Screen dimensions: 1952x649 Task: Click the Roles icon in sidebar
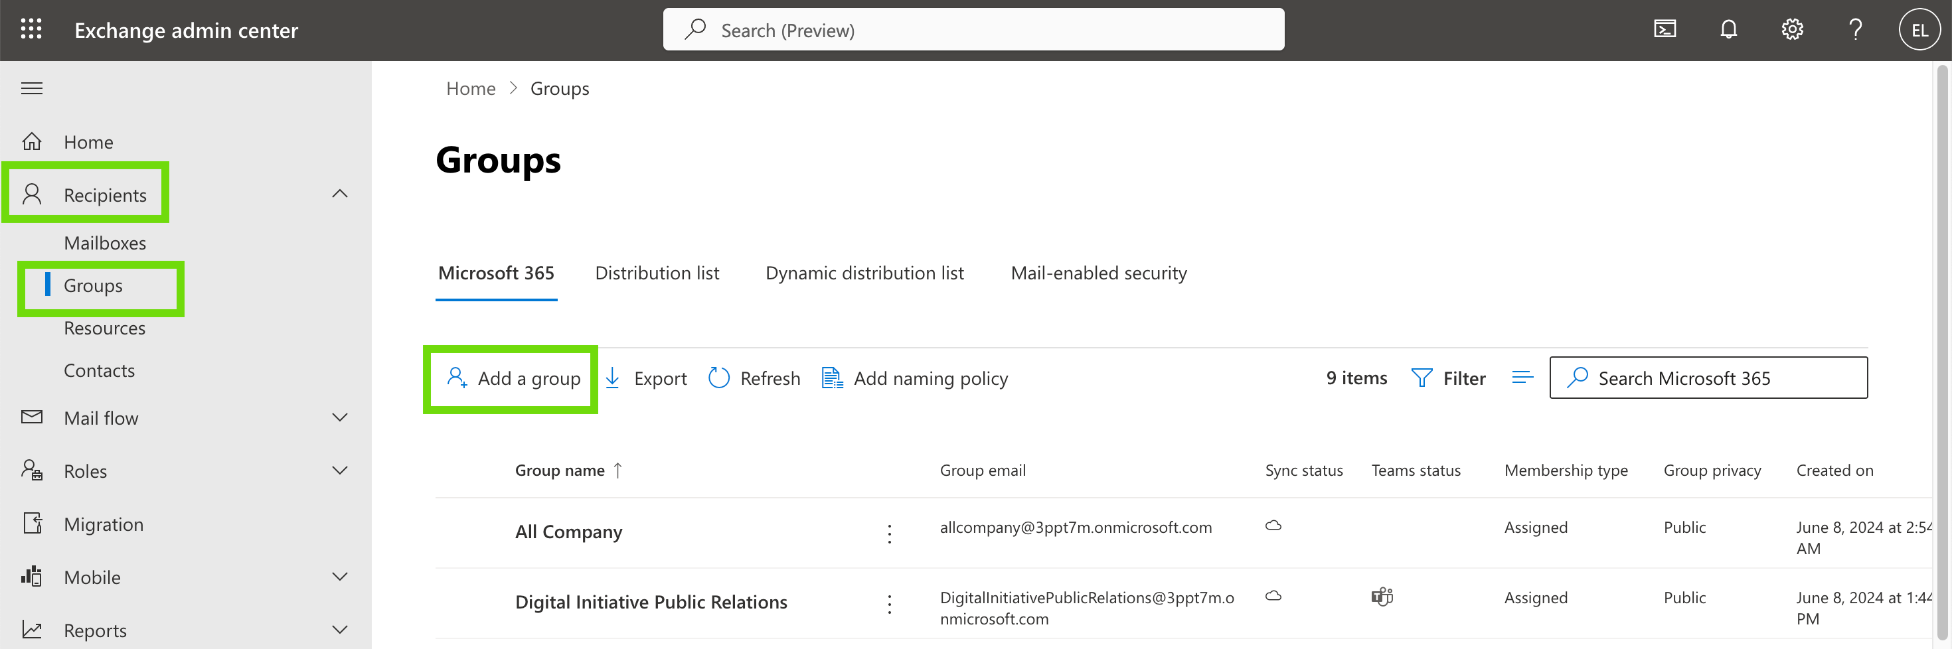pyautogui.click(x=32, y=470)
